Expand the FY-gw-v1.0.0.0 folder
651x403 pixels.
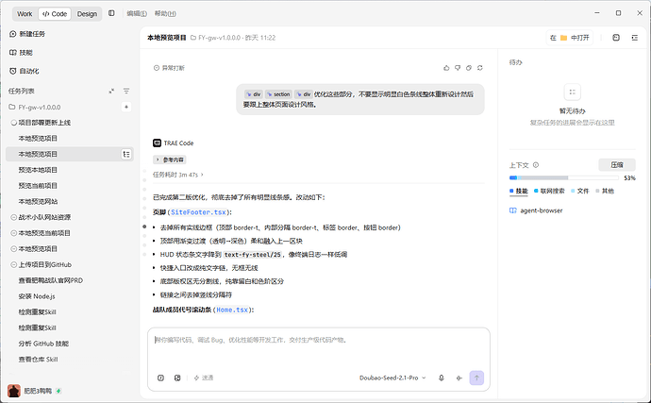pos(35,108)
